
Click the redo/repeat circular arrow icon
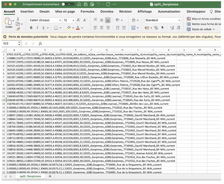[x=108, y=4]
